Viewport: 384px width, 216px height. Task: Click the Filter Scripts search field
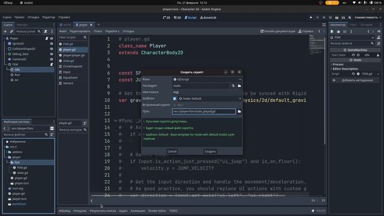[x=73, y=37]
